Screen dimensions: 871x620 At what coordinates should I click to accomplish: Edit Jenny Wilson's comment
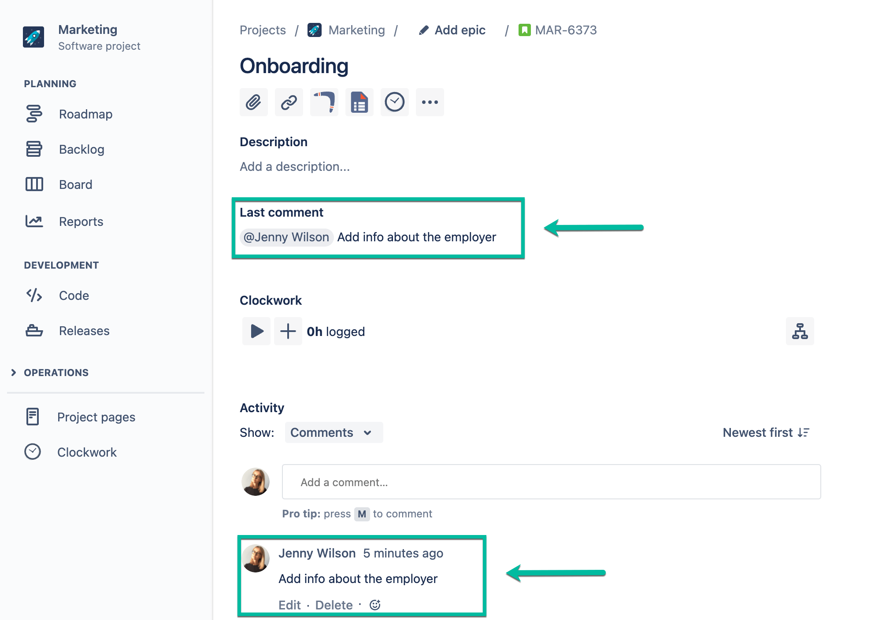pos(289,605)
